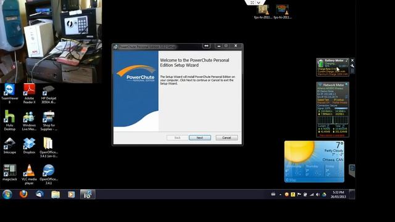Click the sun image in the weather gadget
The height and width of the screenshot is (222, 395).
300,151
